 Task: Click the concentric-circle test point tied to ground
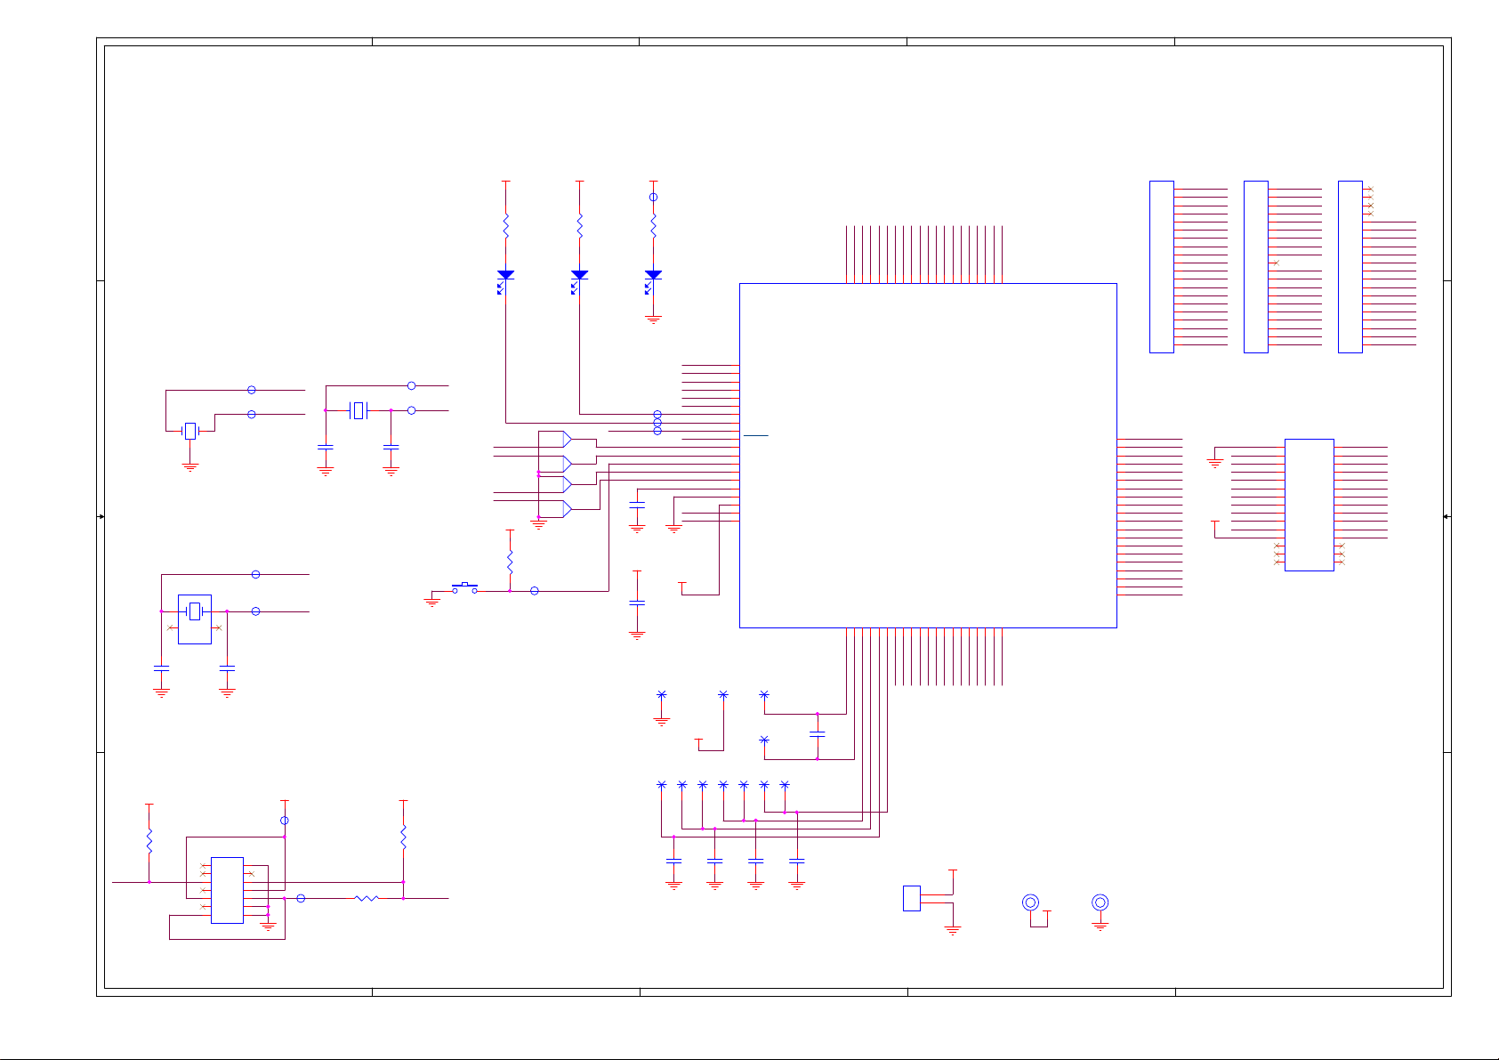click(x=1100, y=902)
